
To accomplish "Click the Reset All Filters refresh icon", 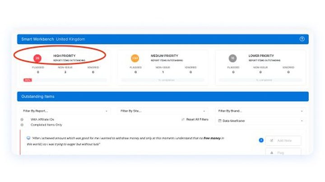I will [x=183, y=120].
